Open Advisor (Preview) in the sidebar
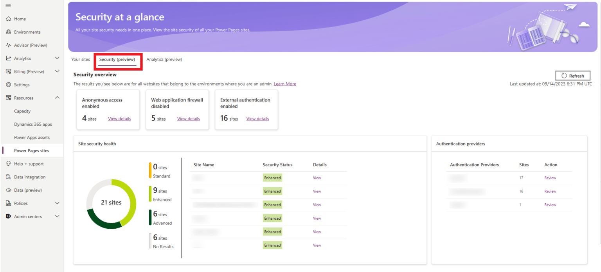This screenshot has height=272, width=601. click(27, 45)
